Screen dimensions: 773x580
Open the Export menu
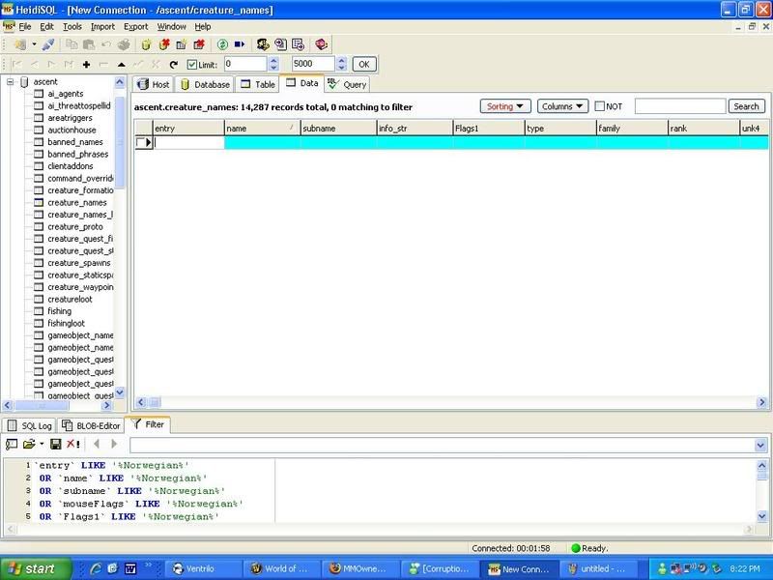pos(135,27)
